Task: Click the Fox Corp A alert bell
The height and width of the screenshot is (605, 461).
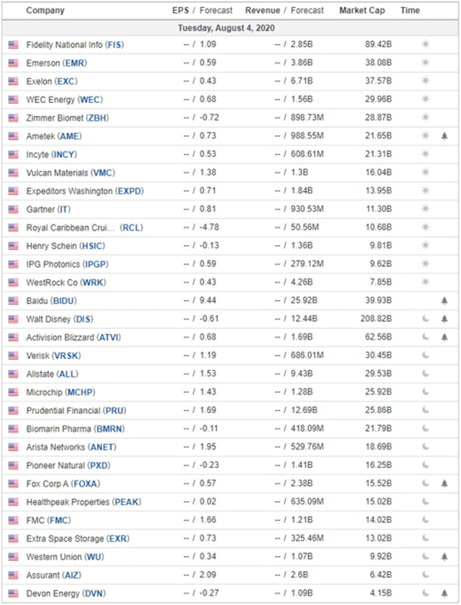Action: click(444, 484)
